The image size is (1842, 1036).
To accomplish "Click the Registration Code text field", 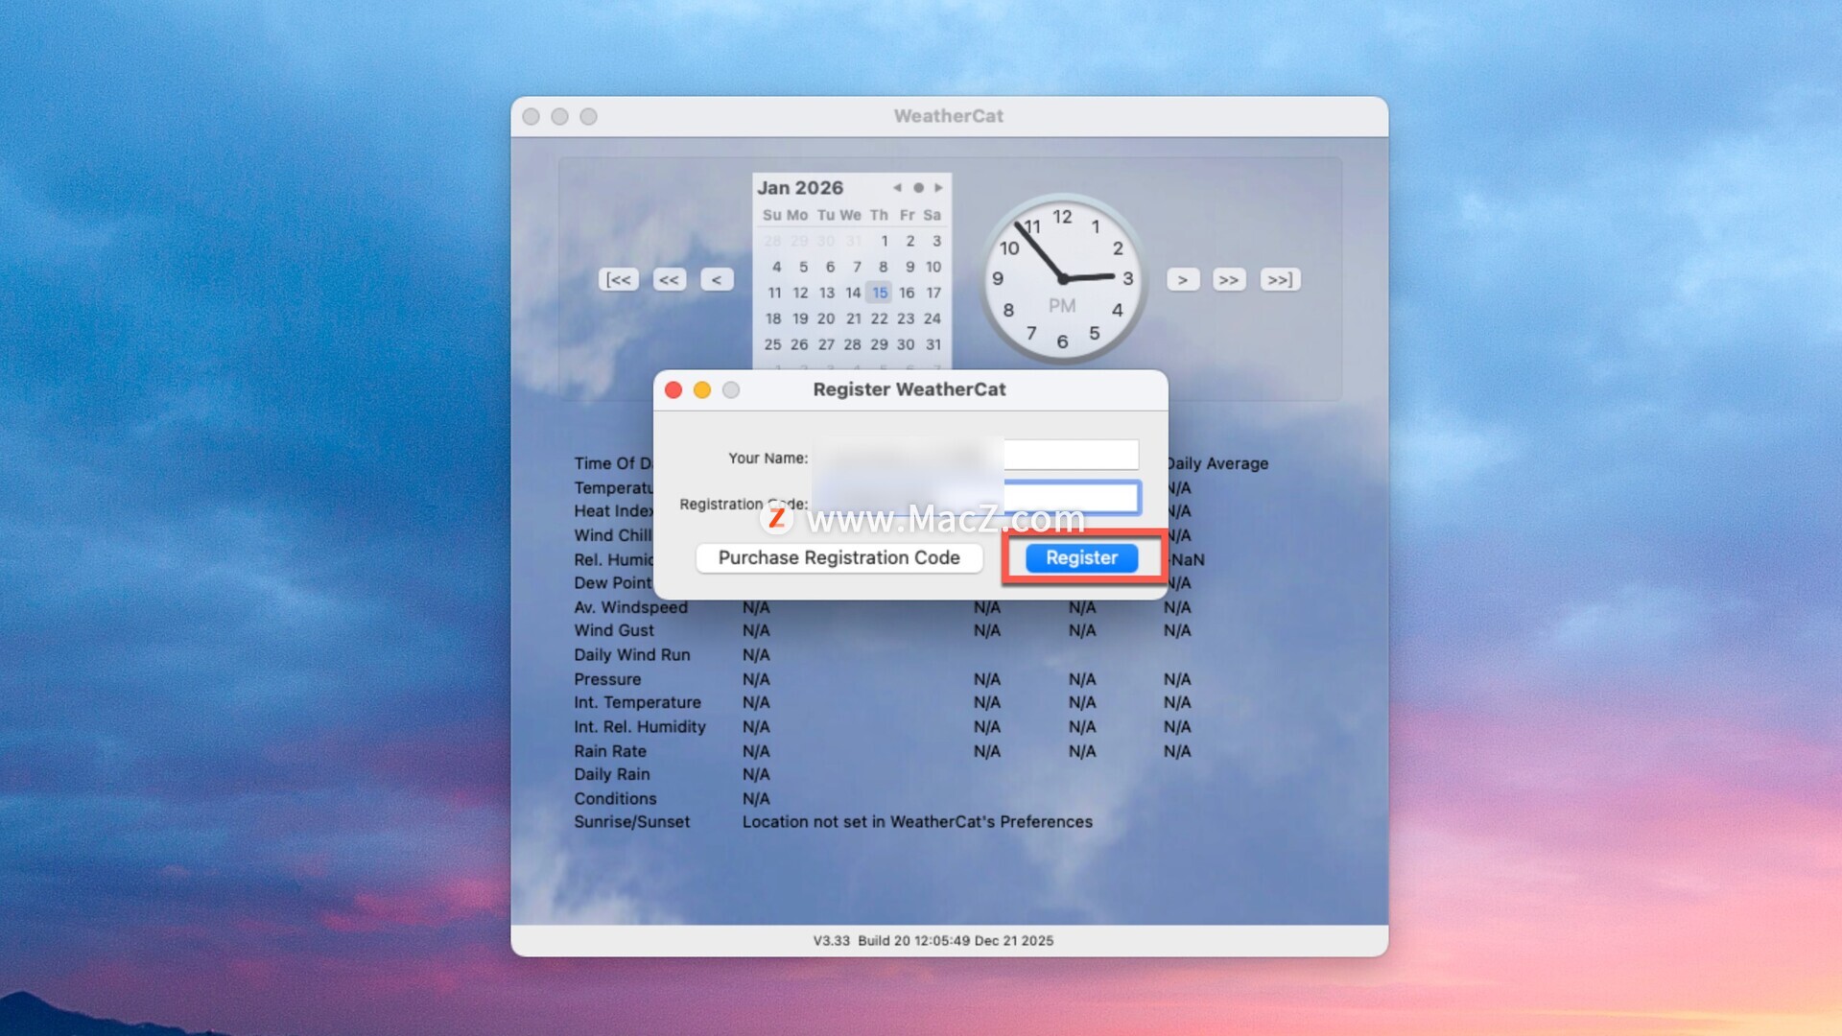I will point(1070,498).
